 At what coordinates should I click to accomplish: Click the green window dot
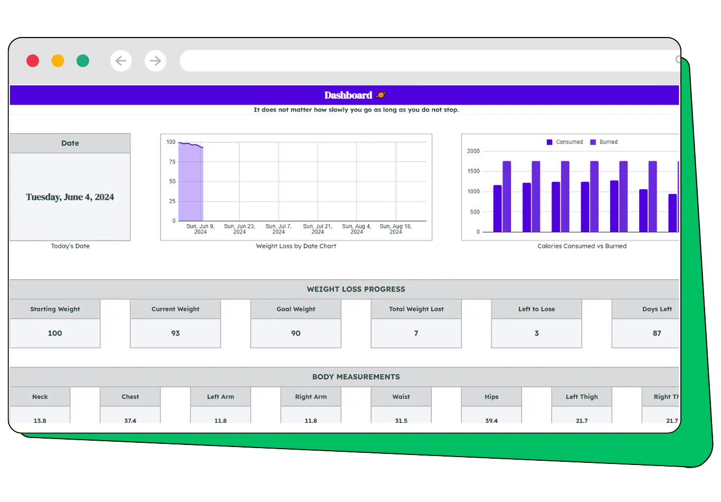83,61
